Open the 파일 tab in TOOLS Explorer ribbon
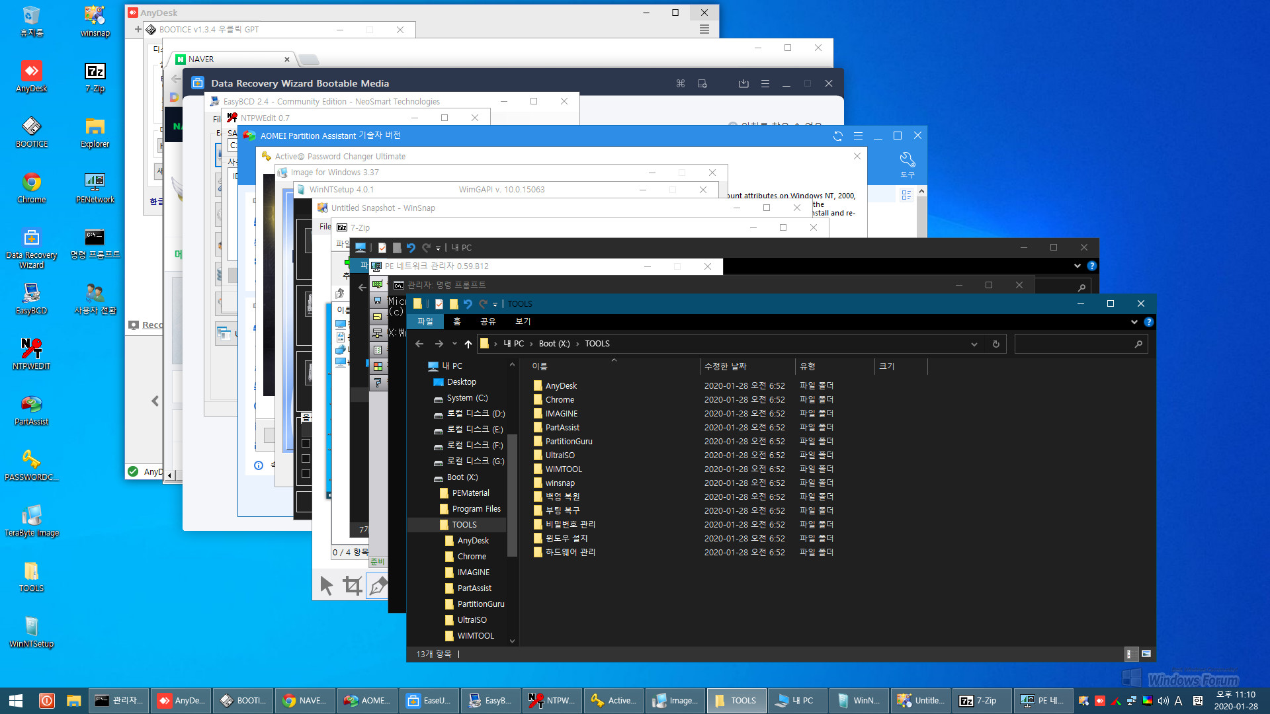Image resolution: width=1270 pixels, height=714 pixels. [x=425, y=321]
